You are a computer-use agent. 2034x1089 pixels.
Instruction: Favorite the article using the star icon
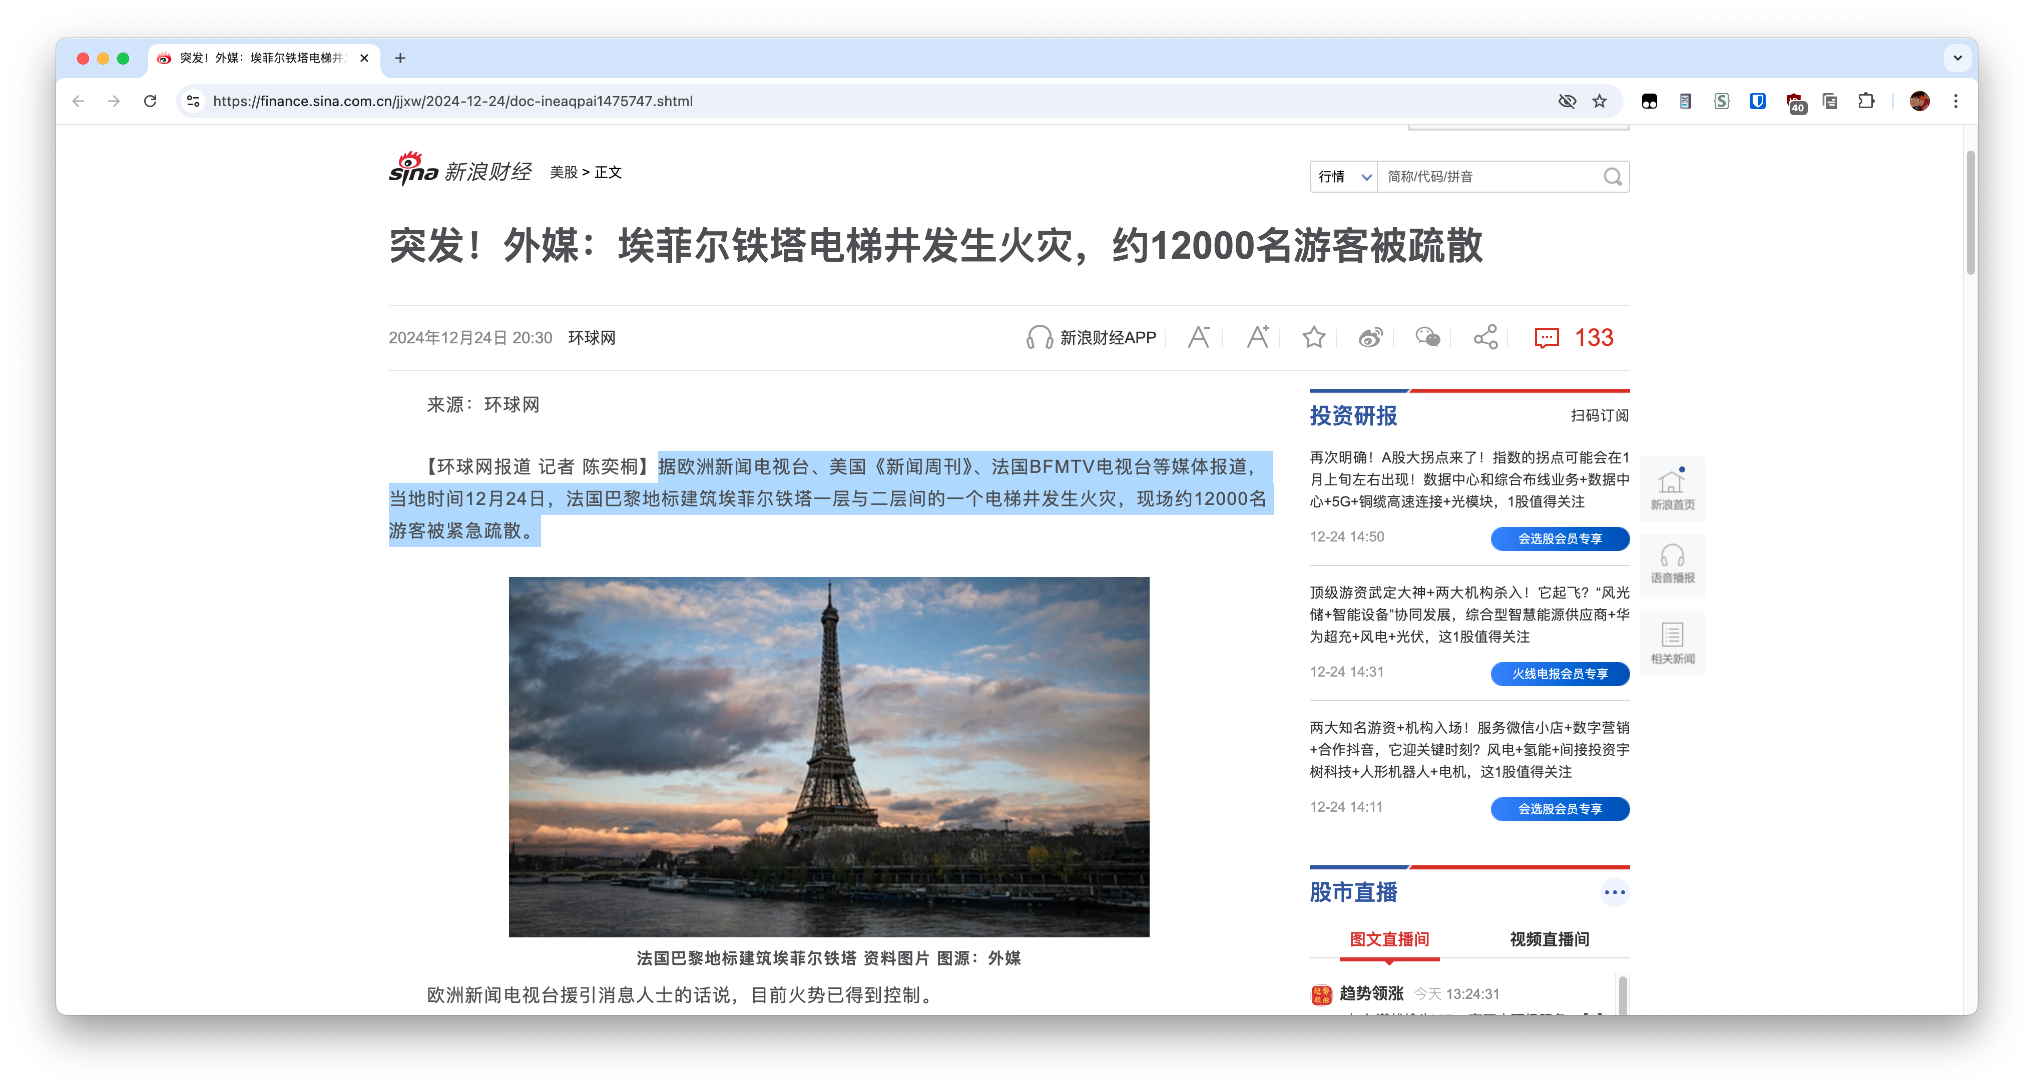1313,338
